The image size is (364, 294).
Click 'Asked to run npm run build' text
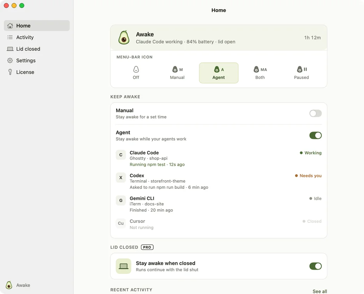pyautogui.click(x=157, y=187)
